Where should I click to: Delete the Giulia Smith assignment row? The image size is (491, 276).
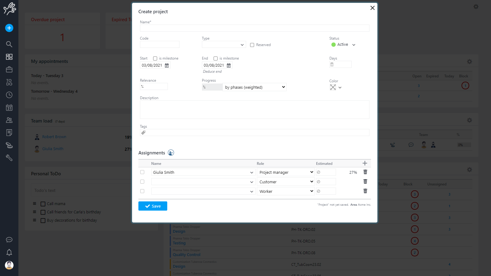click(365, 172)
